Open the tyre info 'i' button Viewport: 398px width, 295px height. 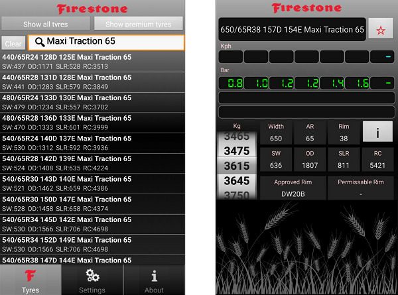click(377, 132)
